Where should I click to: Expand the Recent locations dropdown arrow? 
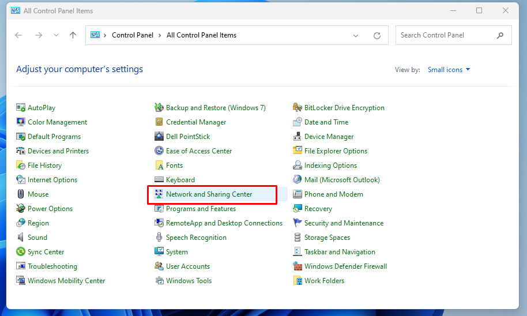(x=56, y=35)
